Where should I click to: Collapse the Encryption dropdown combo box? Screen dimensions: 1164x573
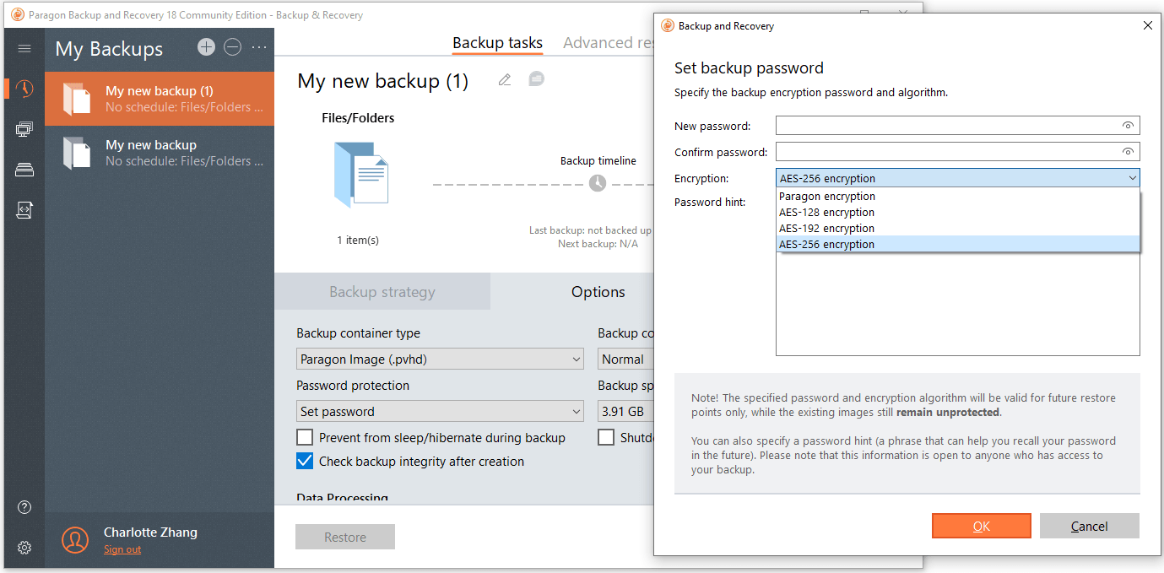coord(958,178)
